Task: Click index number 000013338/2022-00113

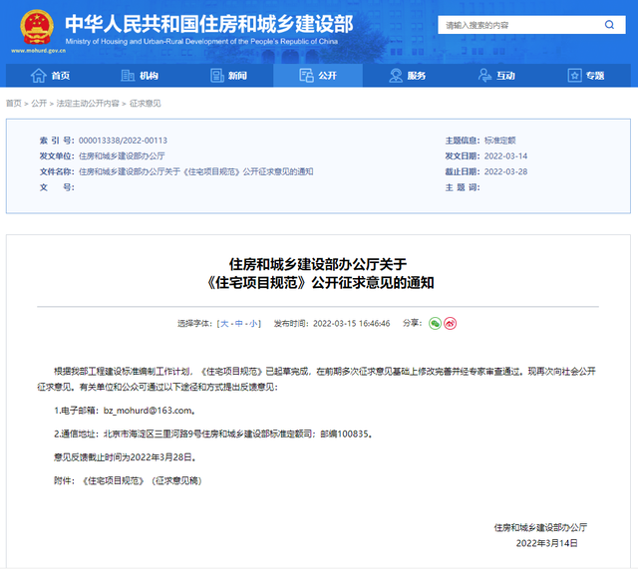Action: tap(123, 141)
